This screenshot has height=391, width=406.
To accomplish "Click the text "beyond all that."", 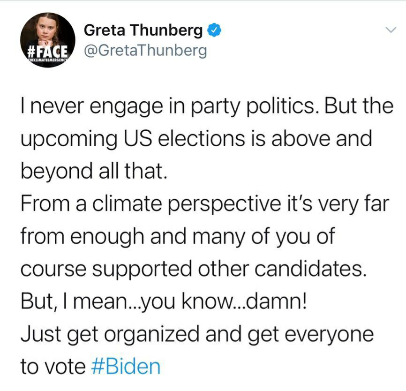I will click(x=94, y=172).
